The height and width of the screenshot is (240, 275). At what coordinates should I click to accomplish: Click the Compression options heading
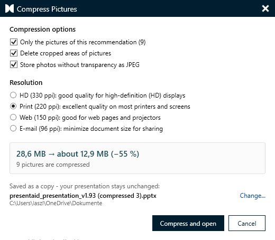click(42, 30)
